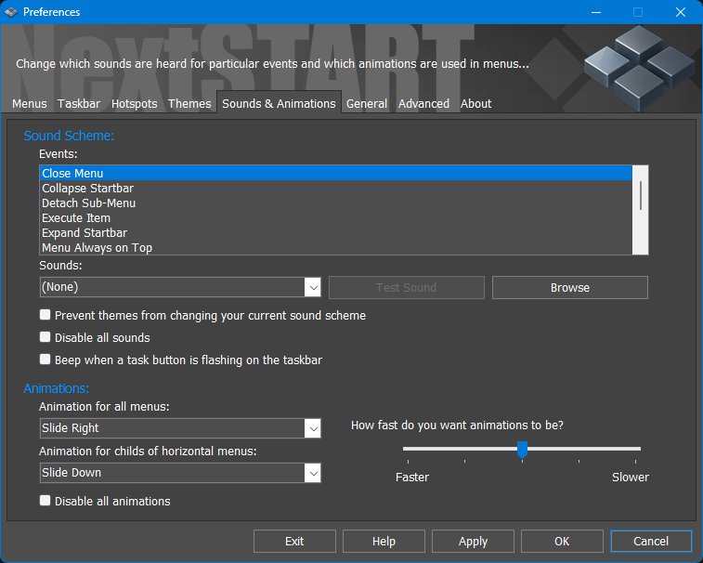The image size is (703, 563).
Task: Show the About tab
Action: point(475,104)
